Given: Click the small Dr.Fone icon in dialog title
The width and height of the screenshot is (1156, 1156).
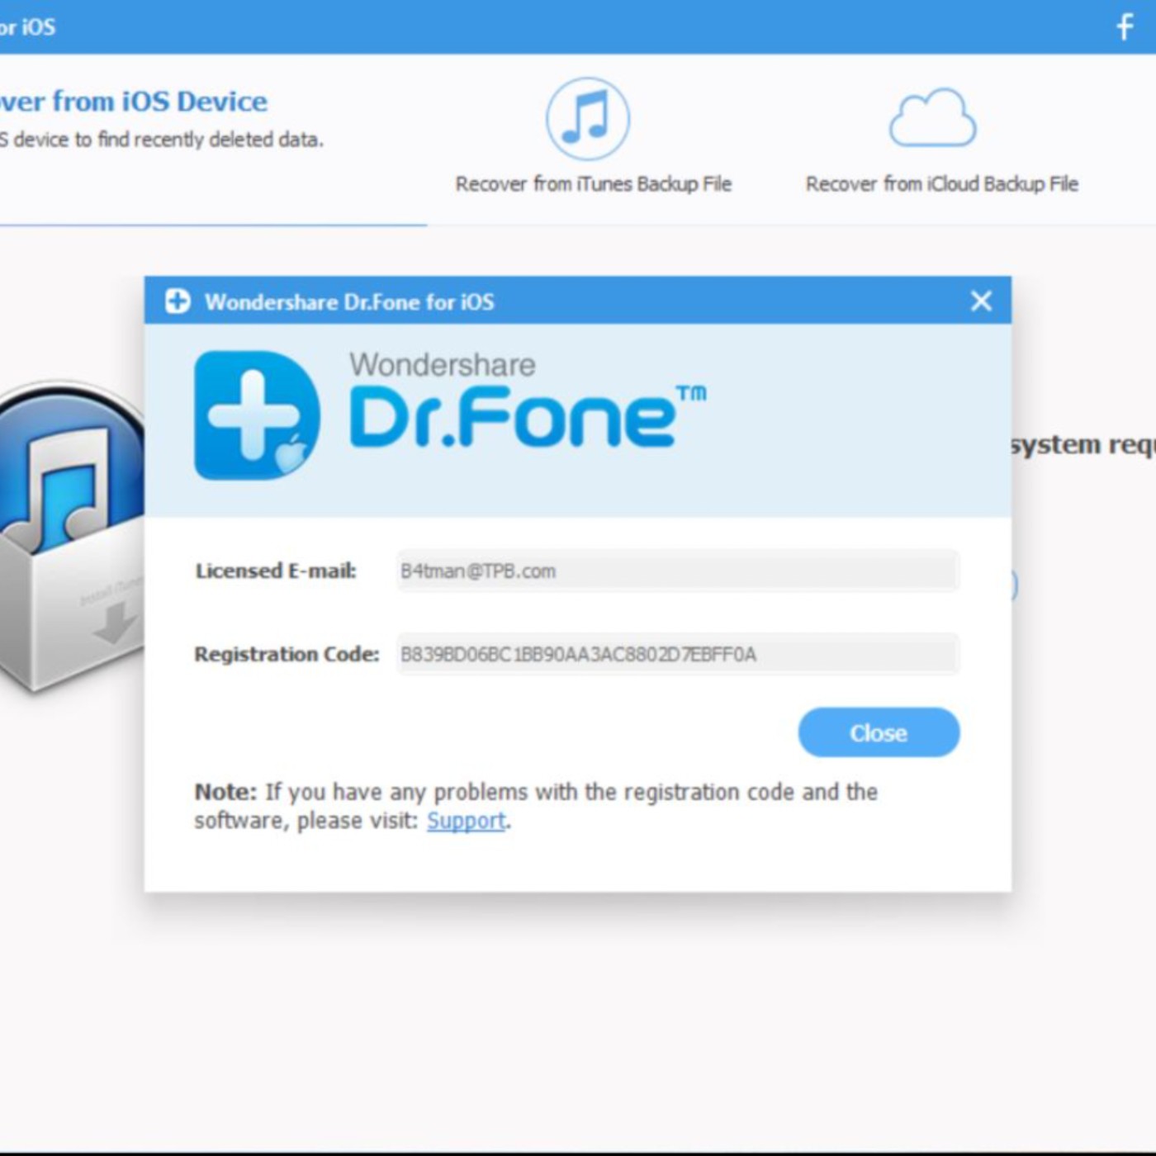Looking at the screenshot, I should [x=178, y=301].
